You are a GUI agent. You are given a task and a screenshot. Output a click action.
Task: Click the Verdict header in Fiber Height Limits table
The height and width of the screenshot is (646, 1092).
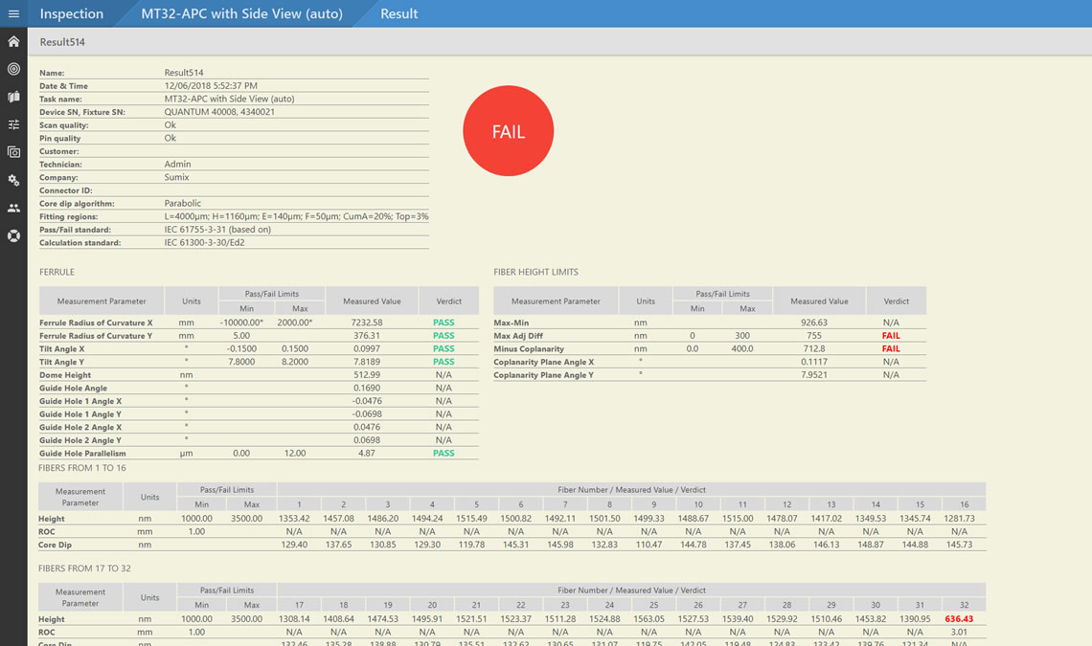pyautogui.click(x=897, y=301)
